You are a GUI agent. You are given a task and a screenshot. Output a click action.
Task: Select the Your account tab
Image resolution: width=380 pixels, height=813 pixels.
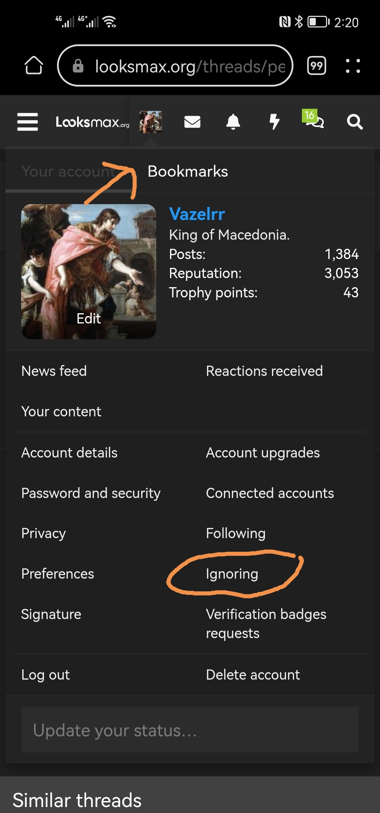coord(68,171)
